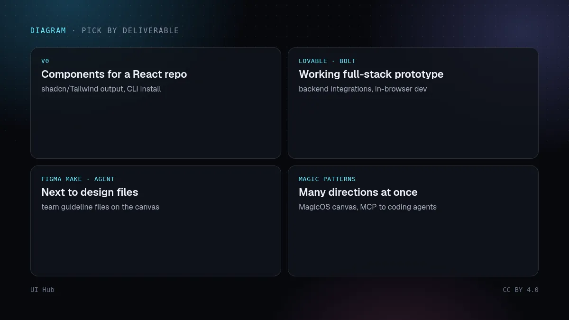Open the Components for a React repo heading
This screenshot has width=569, height=320.
tap(114, 74)
